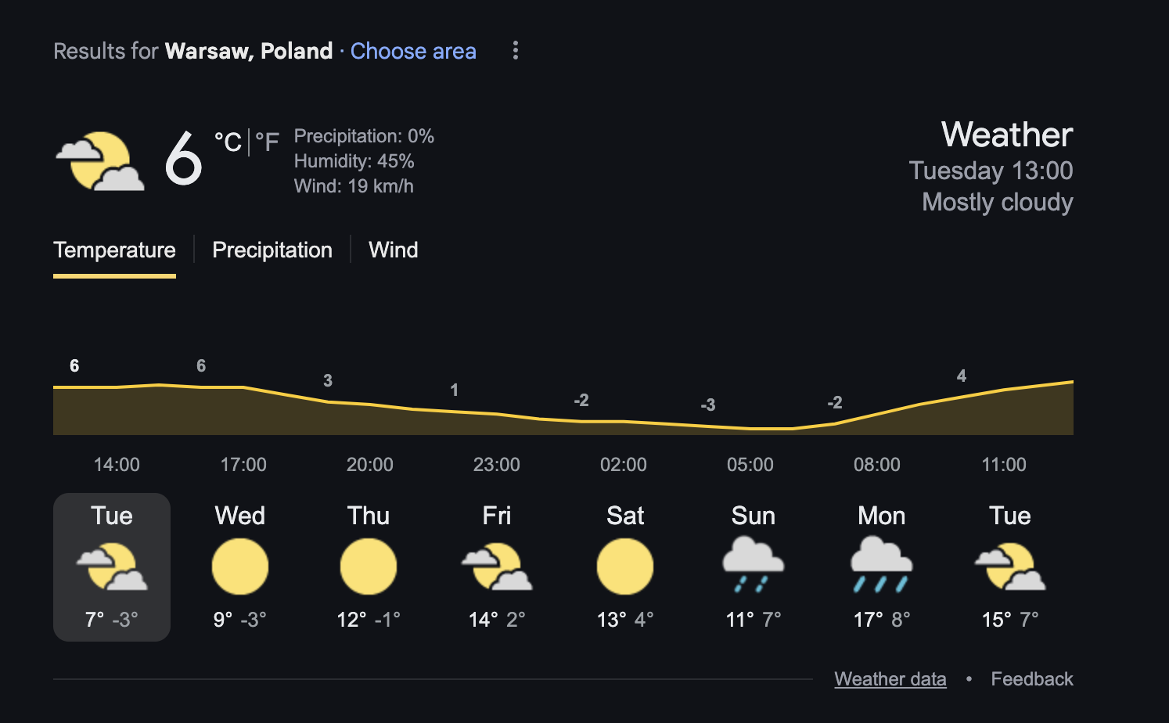Image resolution: width=1169 pixels, height=723 pixels.
Task: Select the Temperature tab
Action: coord(114,250)
